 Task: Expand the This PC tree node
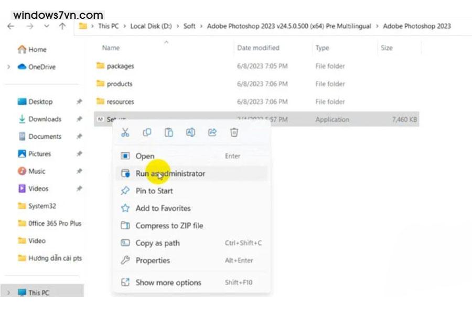[8, 293]
